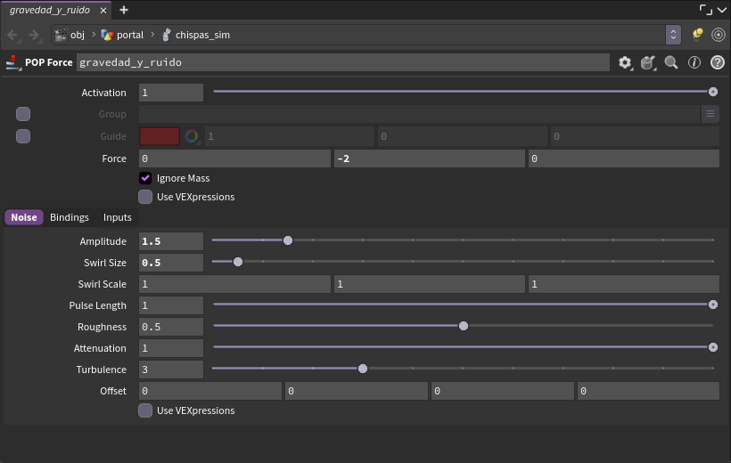Click the Pulse Length slider handle
This screenshot has height=463, width=731.
(713, 305)
